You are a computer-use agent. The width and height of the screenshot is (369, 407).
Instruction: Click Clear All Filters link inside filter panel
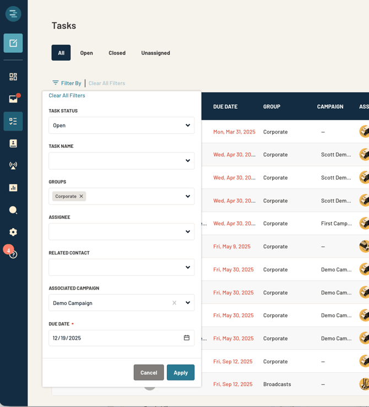click(x=67, y=95)
